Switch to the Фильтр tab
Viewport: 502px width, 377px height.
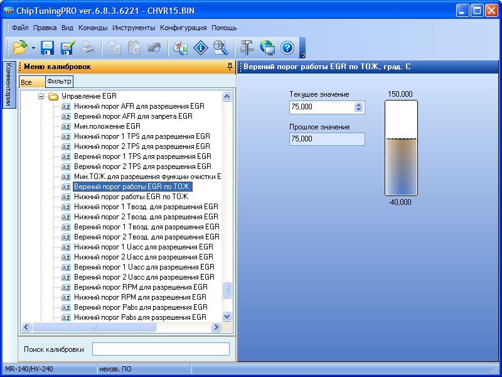[x=59, y=82]
